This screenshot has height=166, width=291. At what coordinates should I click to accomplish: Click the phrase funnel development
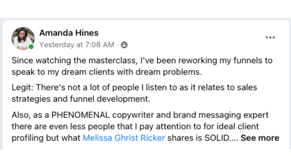110,99
